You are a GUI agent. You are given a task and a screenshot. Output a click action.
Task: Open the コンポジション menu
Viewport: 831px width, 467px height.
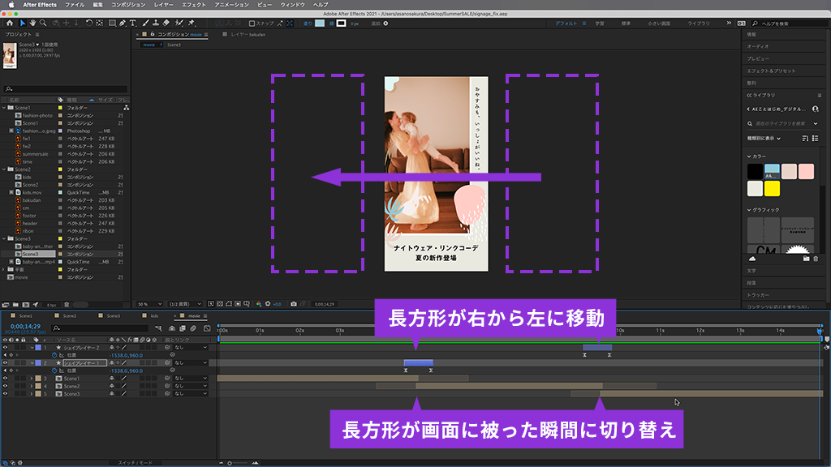tap(127, 5)
